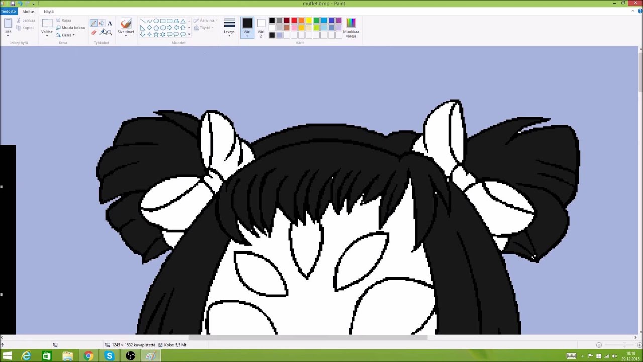
Task: Click the vertical scrollbar thumb
Action: click(640, 73)
